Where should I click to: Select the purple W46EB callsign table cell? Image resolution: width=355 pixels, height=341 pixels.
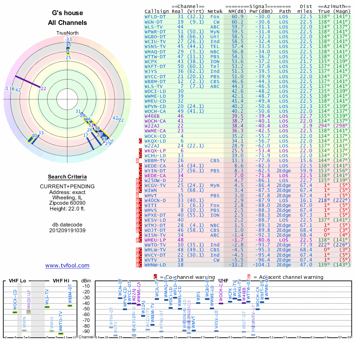pos(152,116)
